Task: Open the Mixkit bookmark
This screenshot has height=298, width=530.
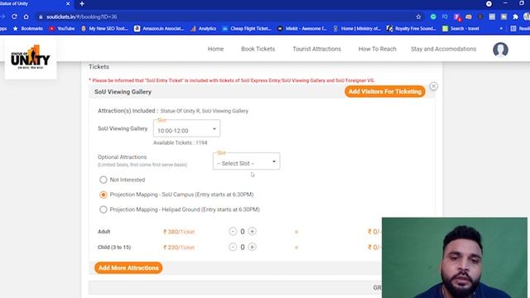Action: pos(301,29)
